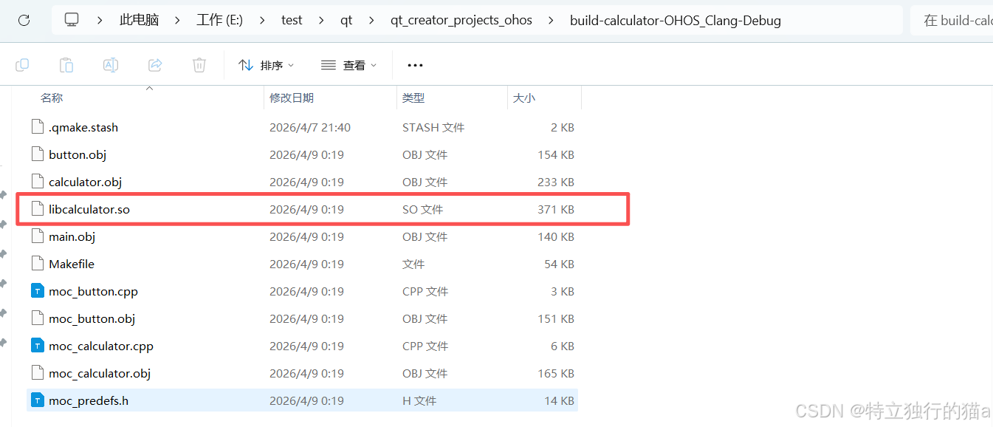Click blue icon of moc_predefs.h
The width and height of the screenshot is (993, 427).
[38, 400]
